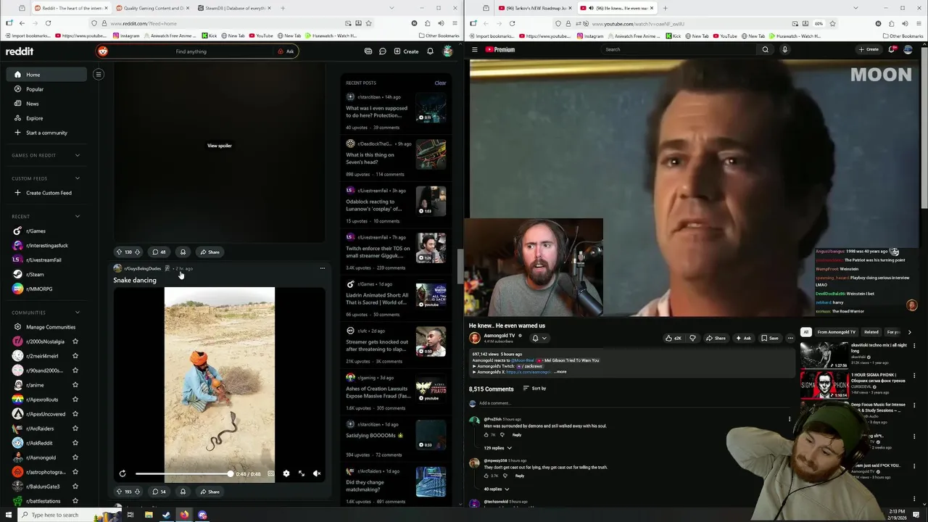The height and width of the screenshot is (522, 928).
Task: Click YouTube Create button
Action: click(x=869, y=49)
